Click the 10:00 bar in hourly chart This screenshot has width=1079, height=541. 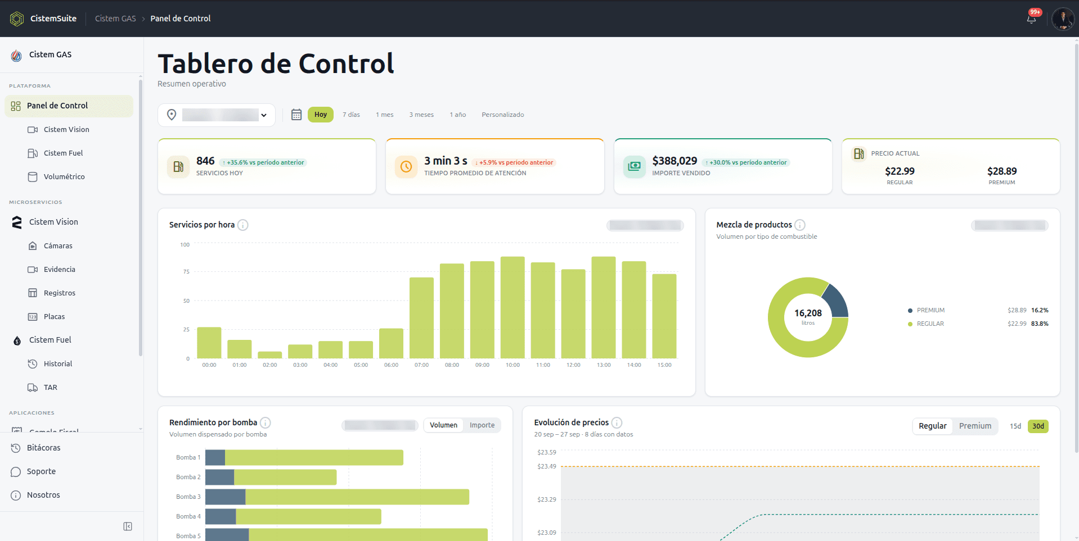[x=512, y=307]
